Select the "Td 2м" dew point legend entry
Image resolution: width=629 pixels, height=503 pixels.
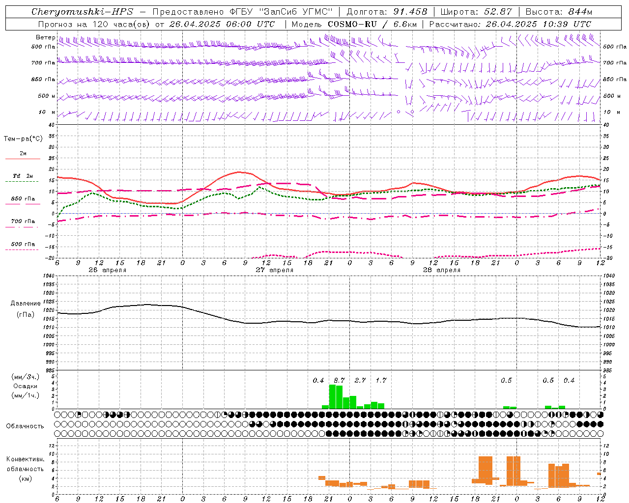(23, 176)
